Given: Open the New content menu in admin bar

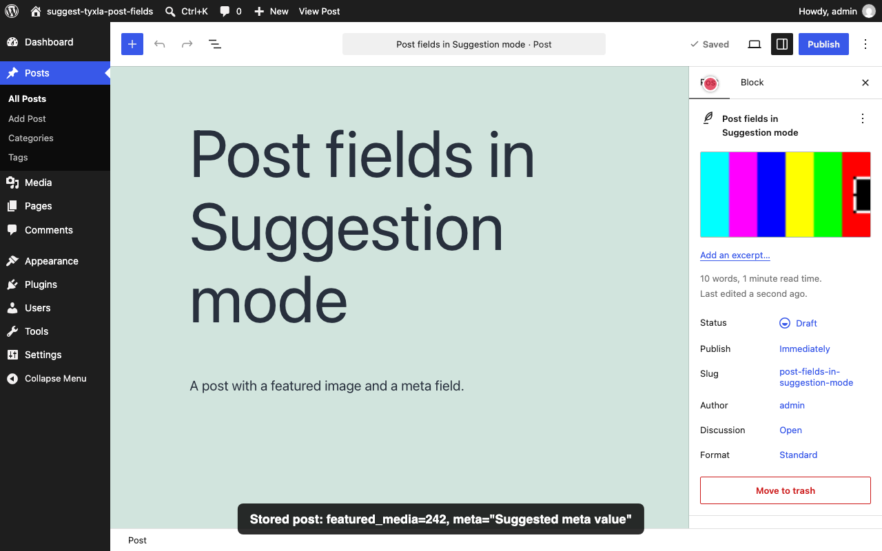Looking at the screenshot, I should point(271,11).
